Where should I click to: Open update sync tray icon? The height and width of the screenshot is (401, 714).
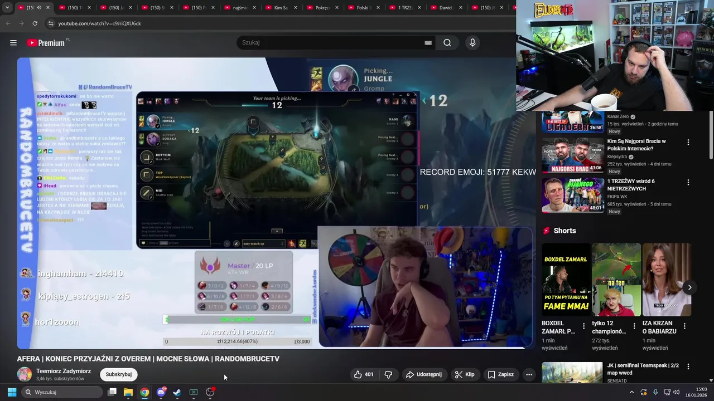point(644,392)
